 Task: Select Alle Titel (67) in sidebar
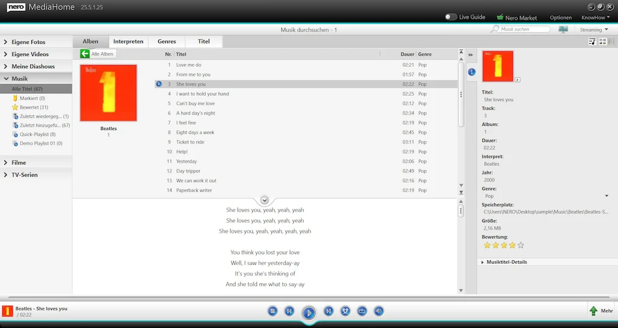pos(36,89)
